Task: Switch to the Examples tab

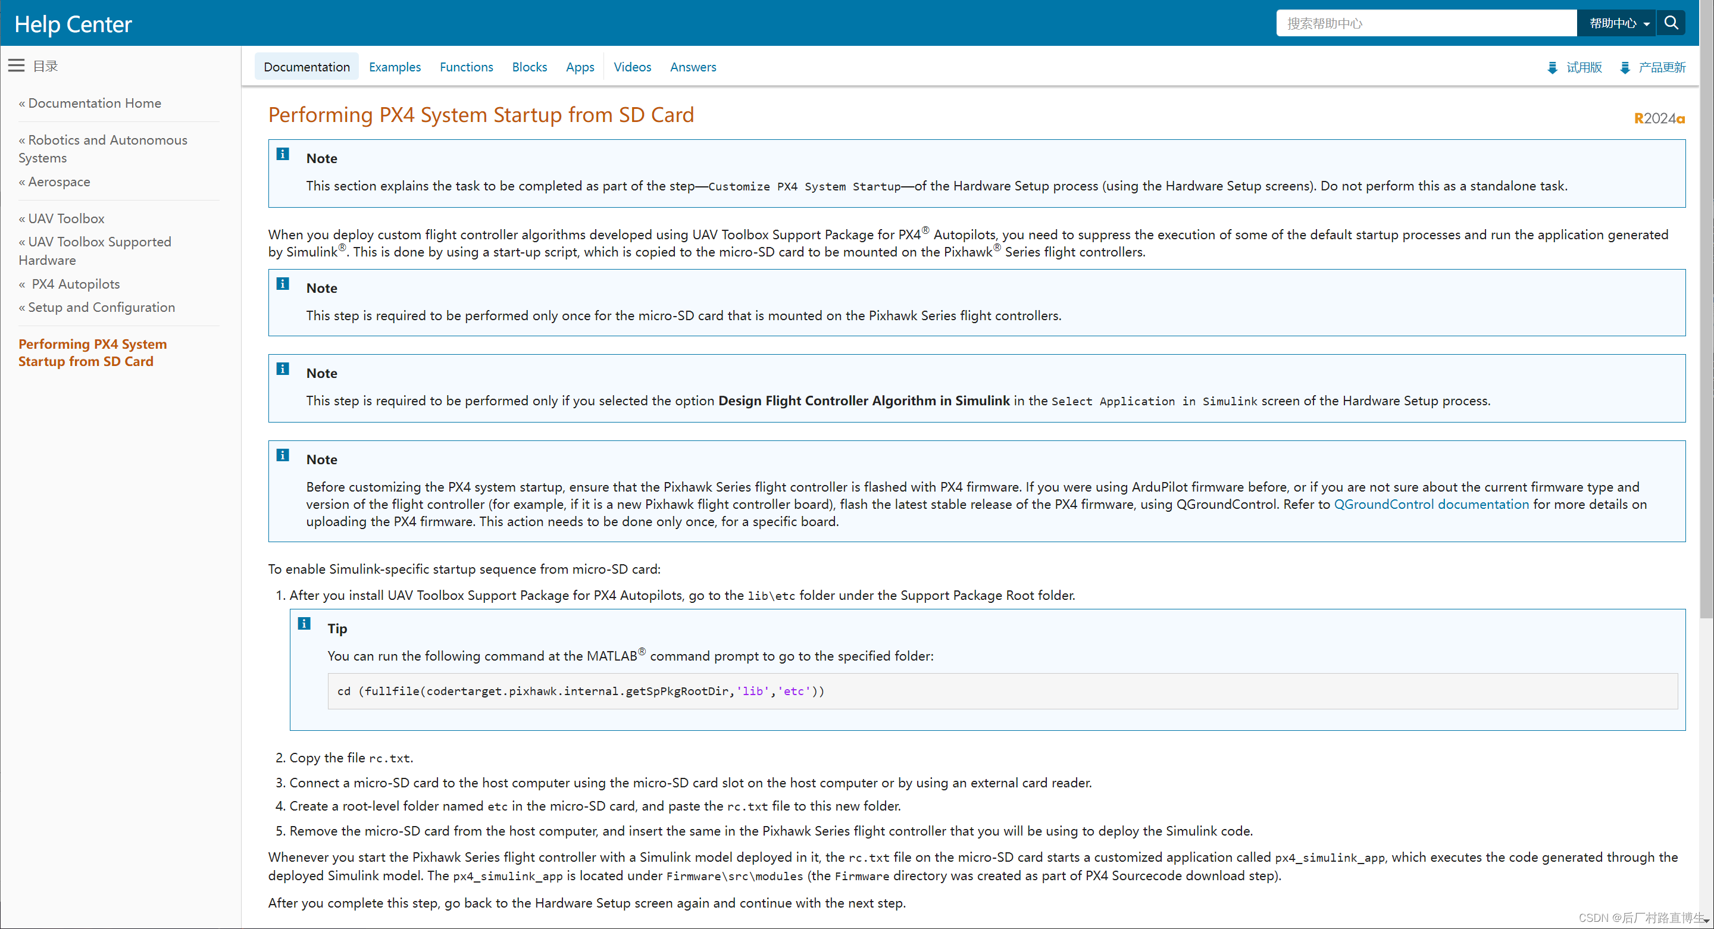Action: (395, 67)
